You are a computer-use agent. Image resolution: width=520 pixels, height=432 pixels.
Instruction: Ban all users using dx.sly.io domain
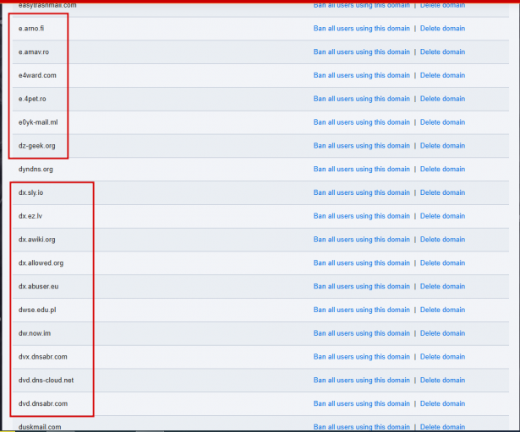tap(362, 193)
